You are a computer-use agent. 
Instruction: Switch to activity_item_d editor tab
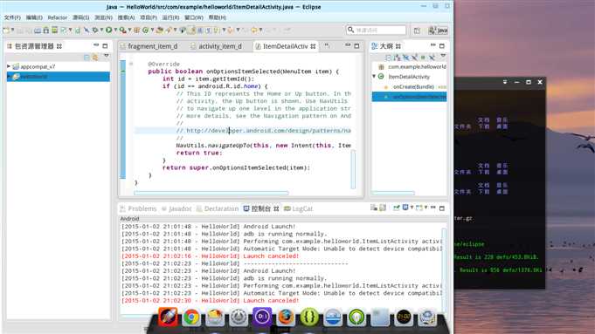pos(217,46)
